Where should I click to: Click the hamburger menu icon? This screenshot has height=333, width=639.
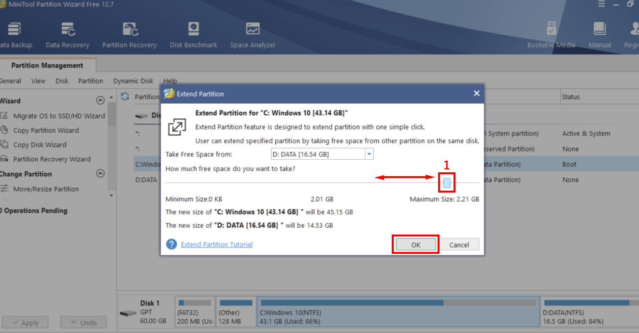(x=601, y=4)
